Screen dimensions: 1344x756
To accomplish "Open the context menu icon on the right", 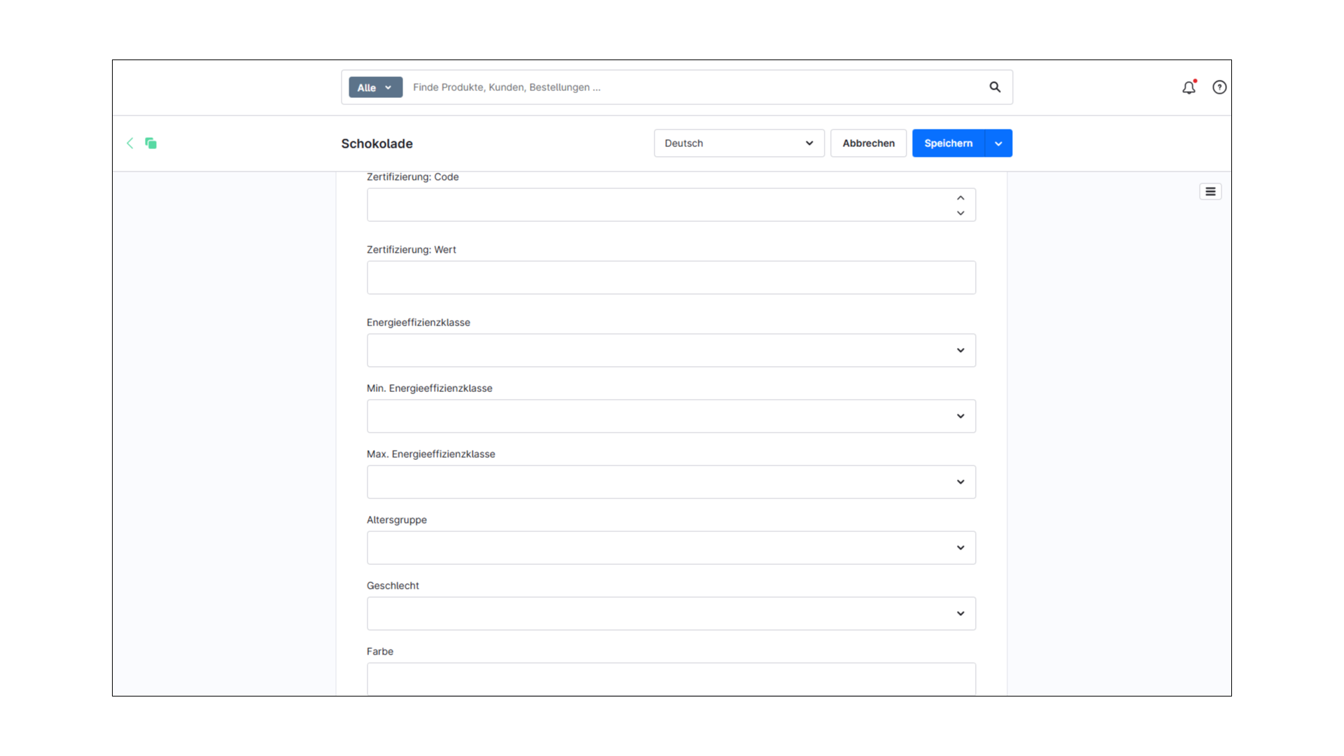I will 1210,190.
